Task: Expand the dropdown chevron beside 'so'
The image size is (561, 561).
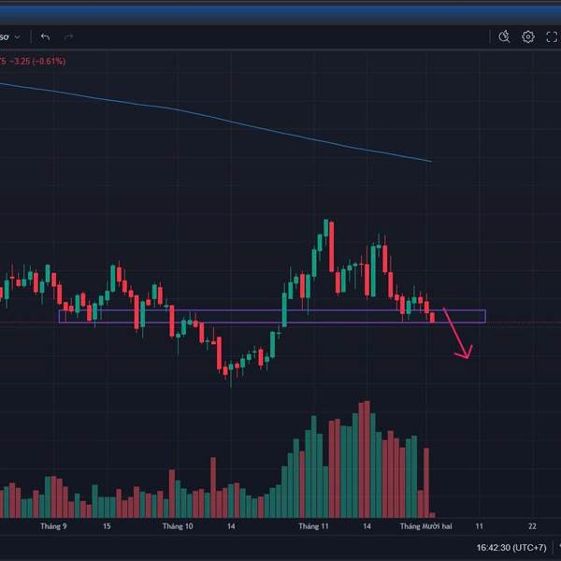Action: click(x=17, y=37)
